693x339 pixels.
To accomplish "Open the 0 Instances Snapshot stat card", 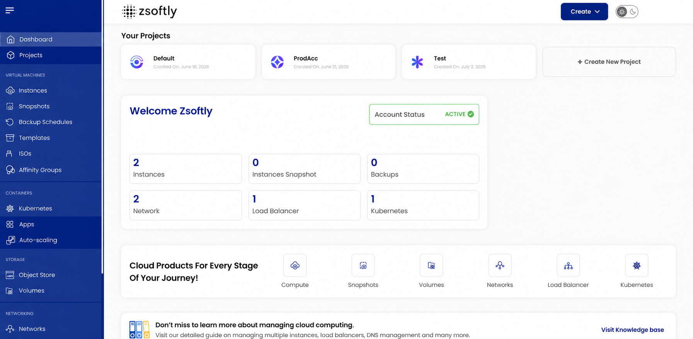I will click(305, 169).
